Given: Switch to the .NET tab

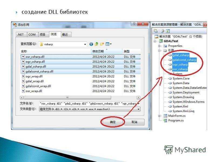Looking at the screenshot, I should 21,35.
